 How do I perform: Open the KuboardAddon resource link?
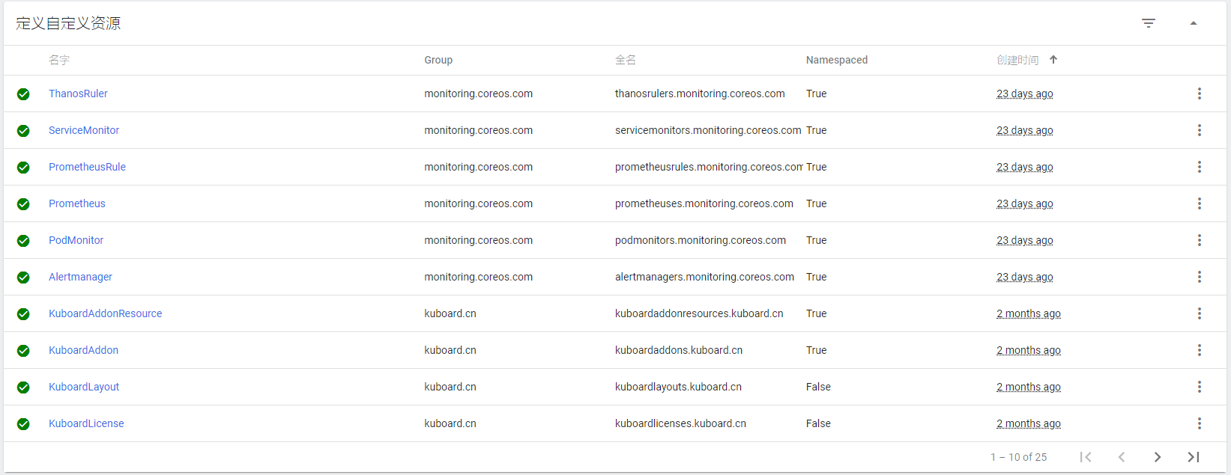point(83,350)
